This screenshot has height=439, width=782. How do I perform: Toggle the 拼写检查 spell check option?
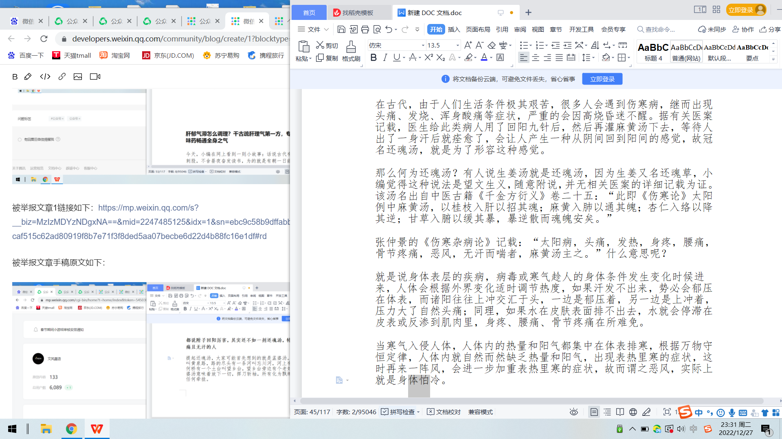[398, 412]
